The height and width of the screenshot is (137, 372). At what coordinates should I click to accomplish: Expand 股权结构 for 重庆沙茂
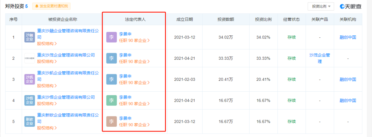click(x=47, y=61)
